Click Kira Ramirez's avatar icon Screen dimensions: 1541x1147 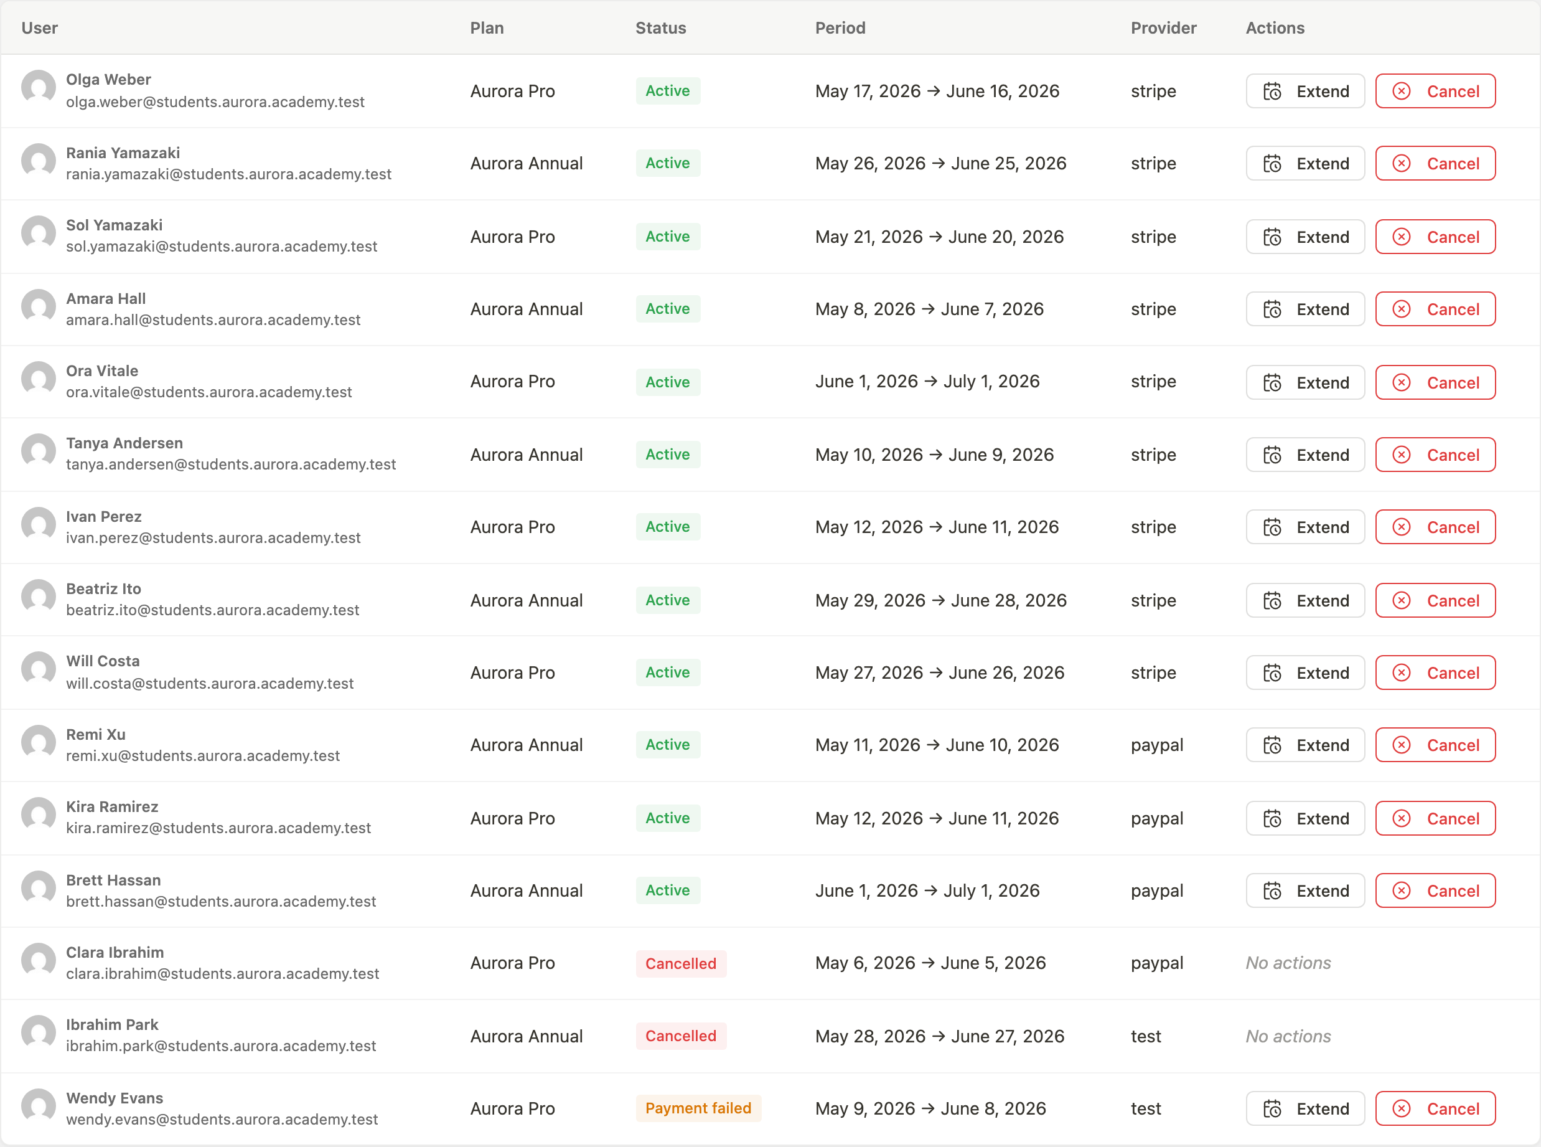click(39, 814)
